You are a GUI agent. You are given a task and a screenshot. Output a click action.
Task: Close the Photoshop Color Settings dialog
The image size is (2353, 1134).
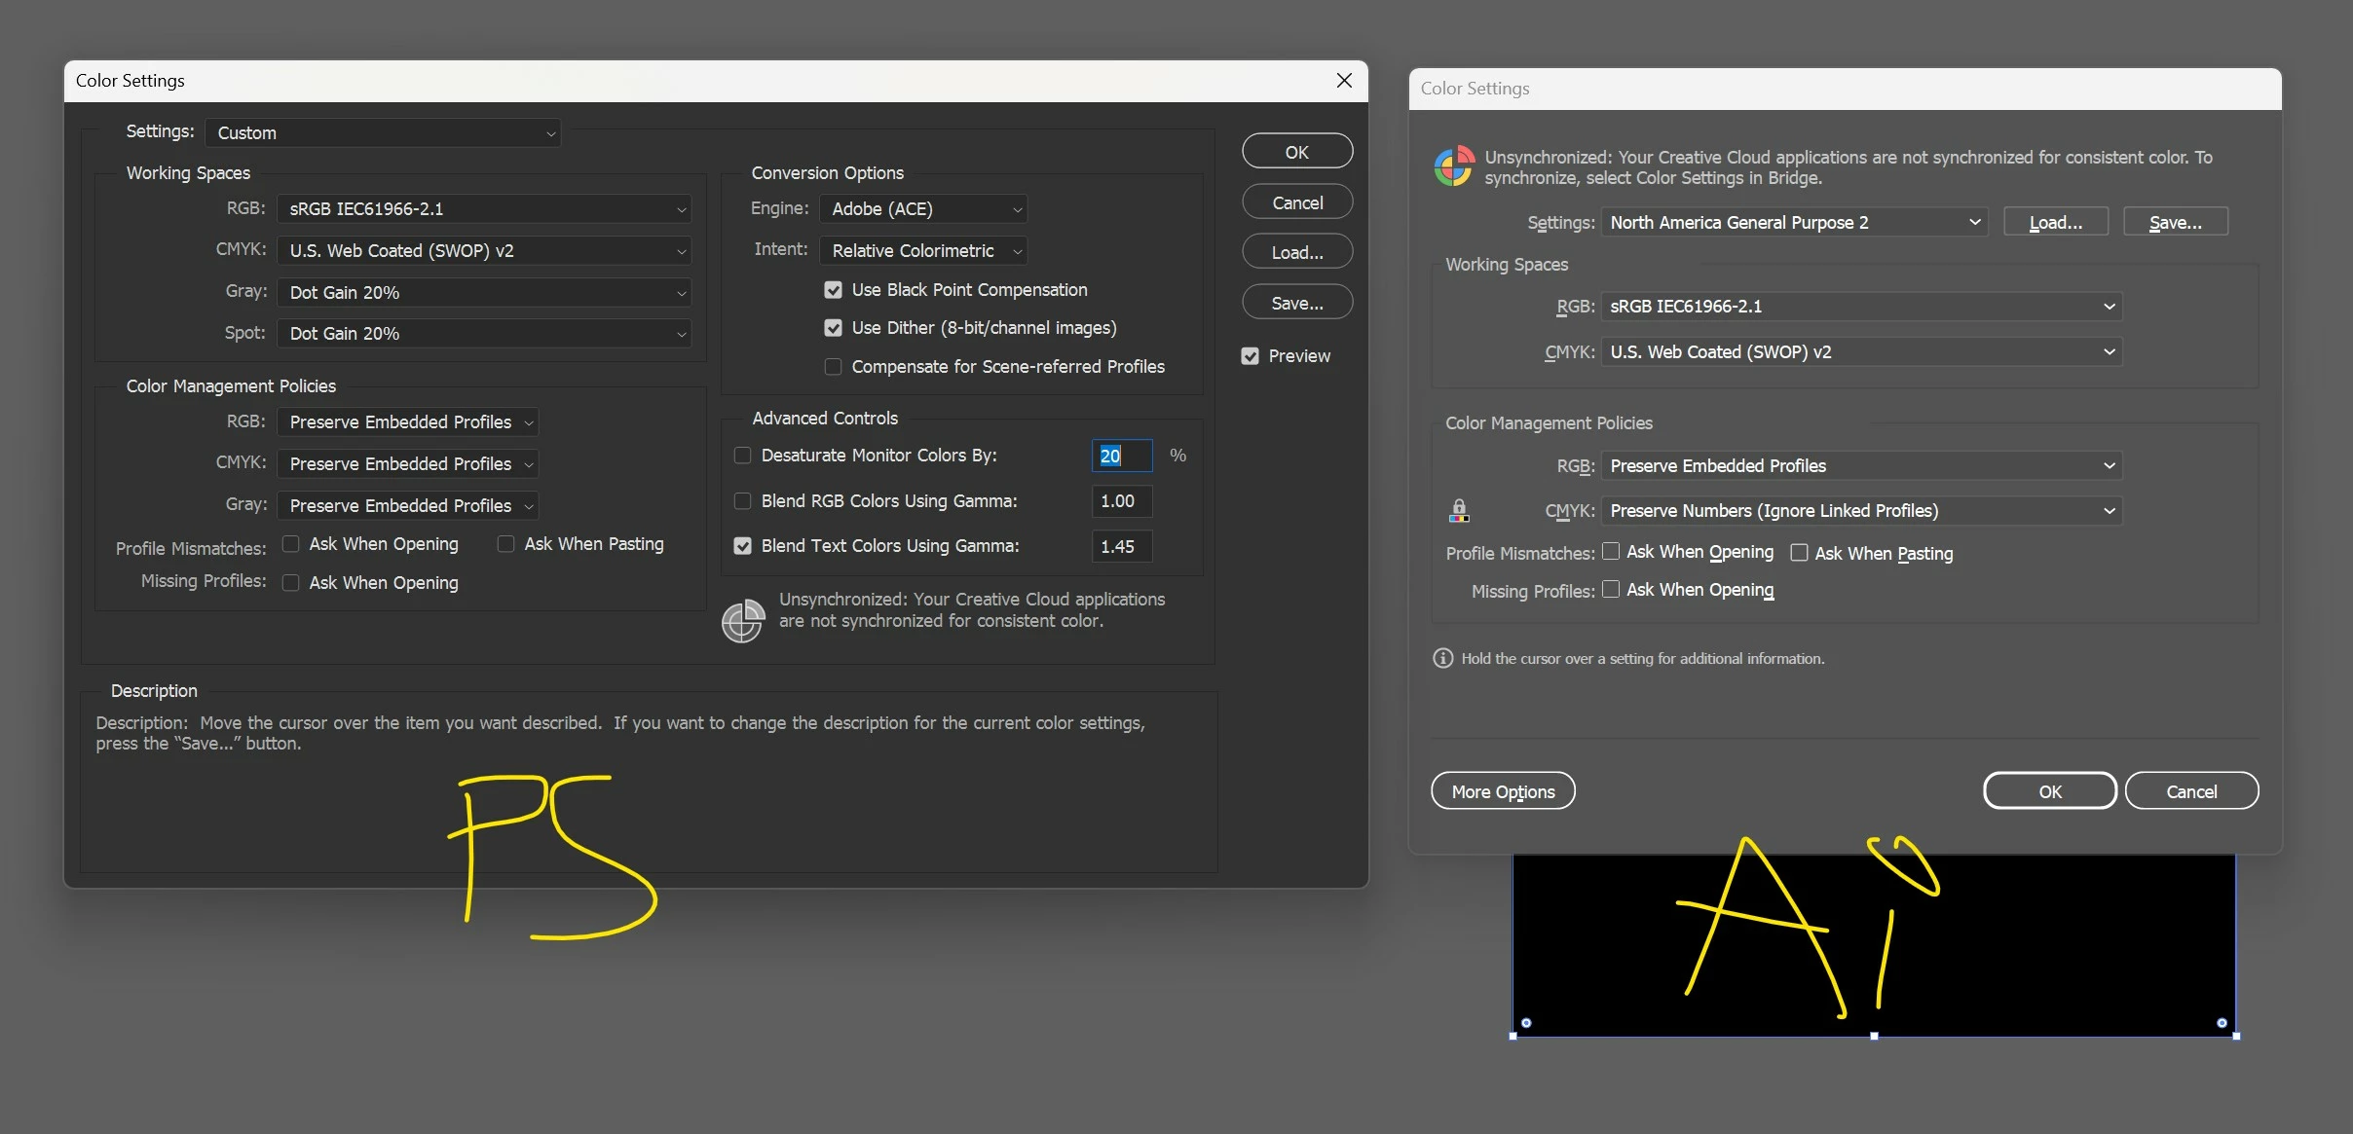(1344, 81)
